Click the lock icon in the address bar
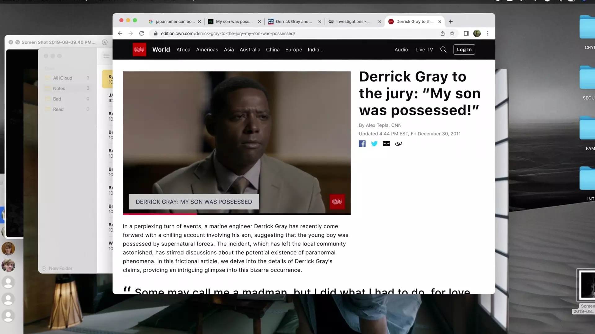 pos(156,33)
